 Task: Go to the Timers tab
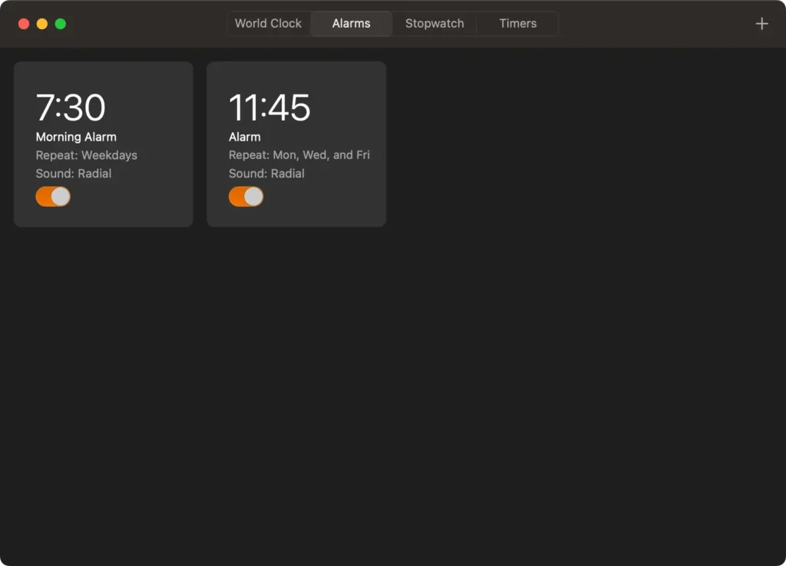pyautogui.click(x=518, y=24)
